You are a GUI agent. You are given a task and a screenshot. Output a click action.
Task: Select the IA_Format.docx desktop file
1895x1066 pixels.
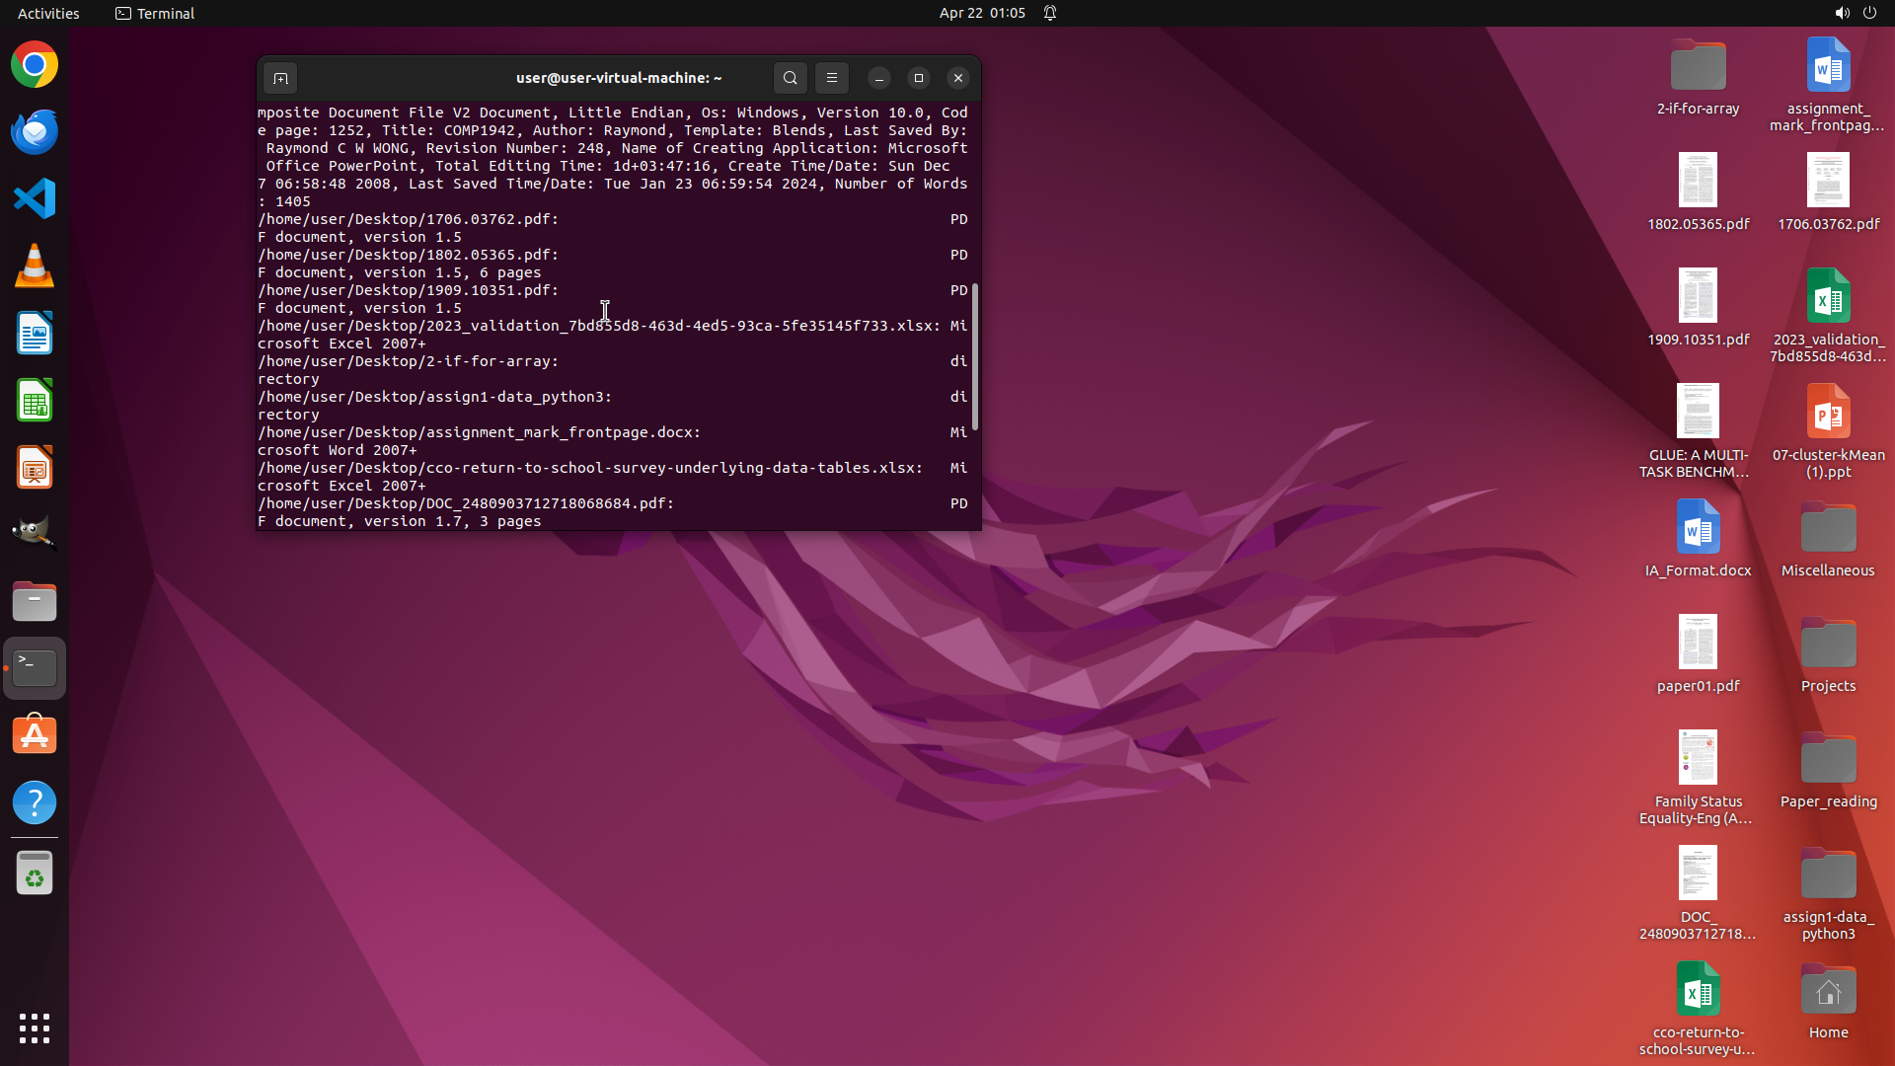click(x=1698, y=527)
